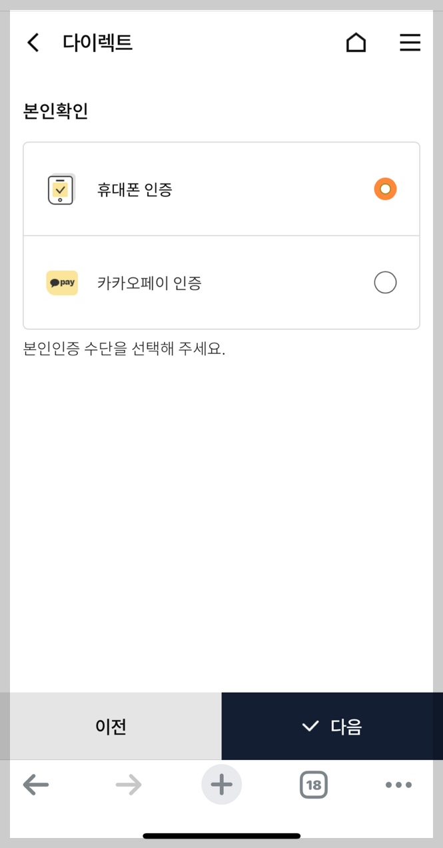Open the home screen via house icon
This screenshot has width=443, height=848.
(356, 42)
